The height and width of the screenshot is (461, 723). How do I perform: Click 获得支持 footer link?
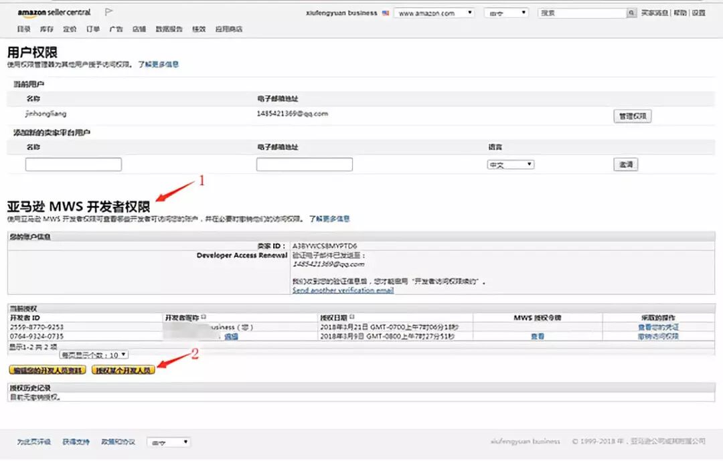coord(76,442)
